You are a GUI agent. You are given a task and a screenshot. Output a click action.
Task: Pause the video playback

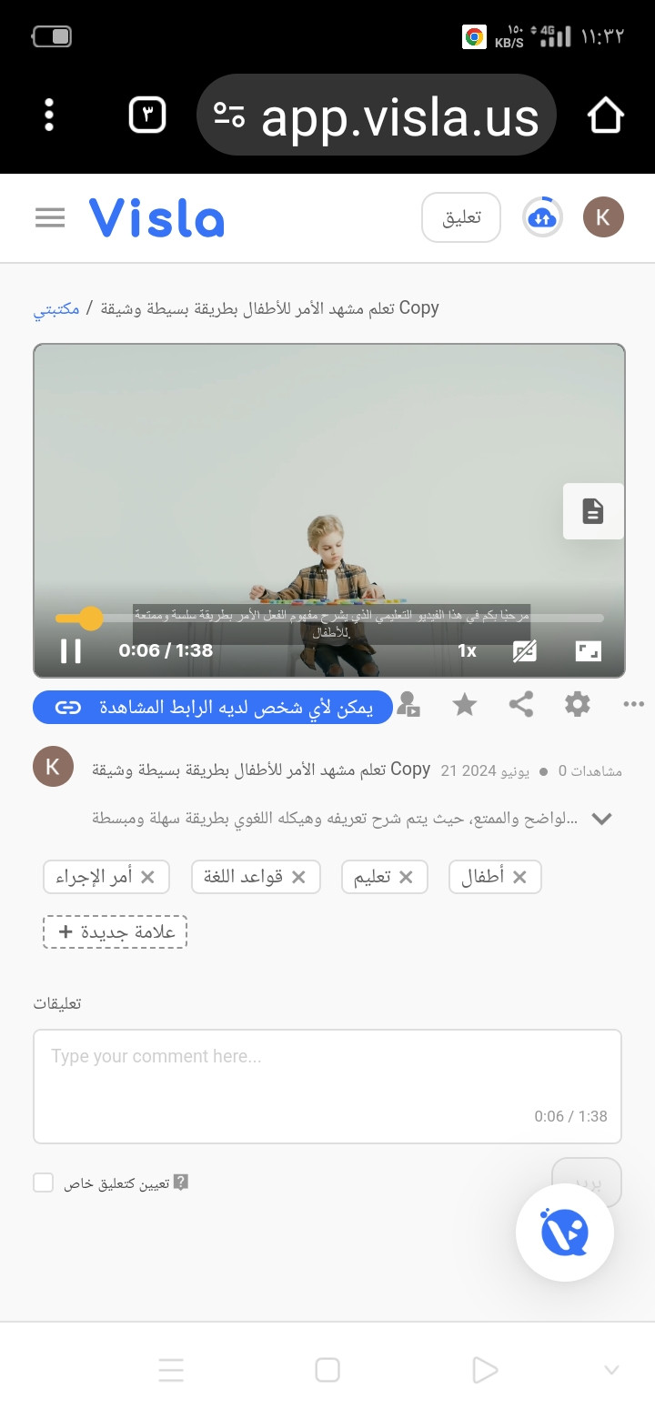click(71, 650)
